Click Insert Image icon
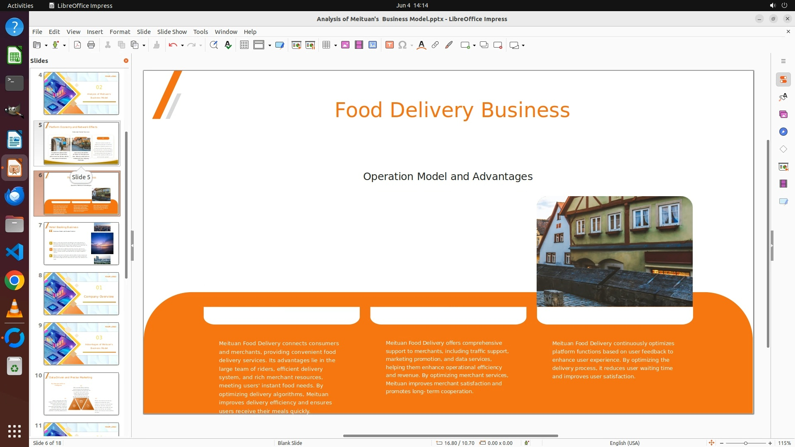795x447 pixels. coord(345,45)
